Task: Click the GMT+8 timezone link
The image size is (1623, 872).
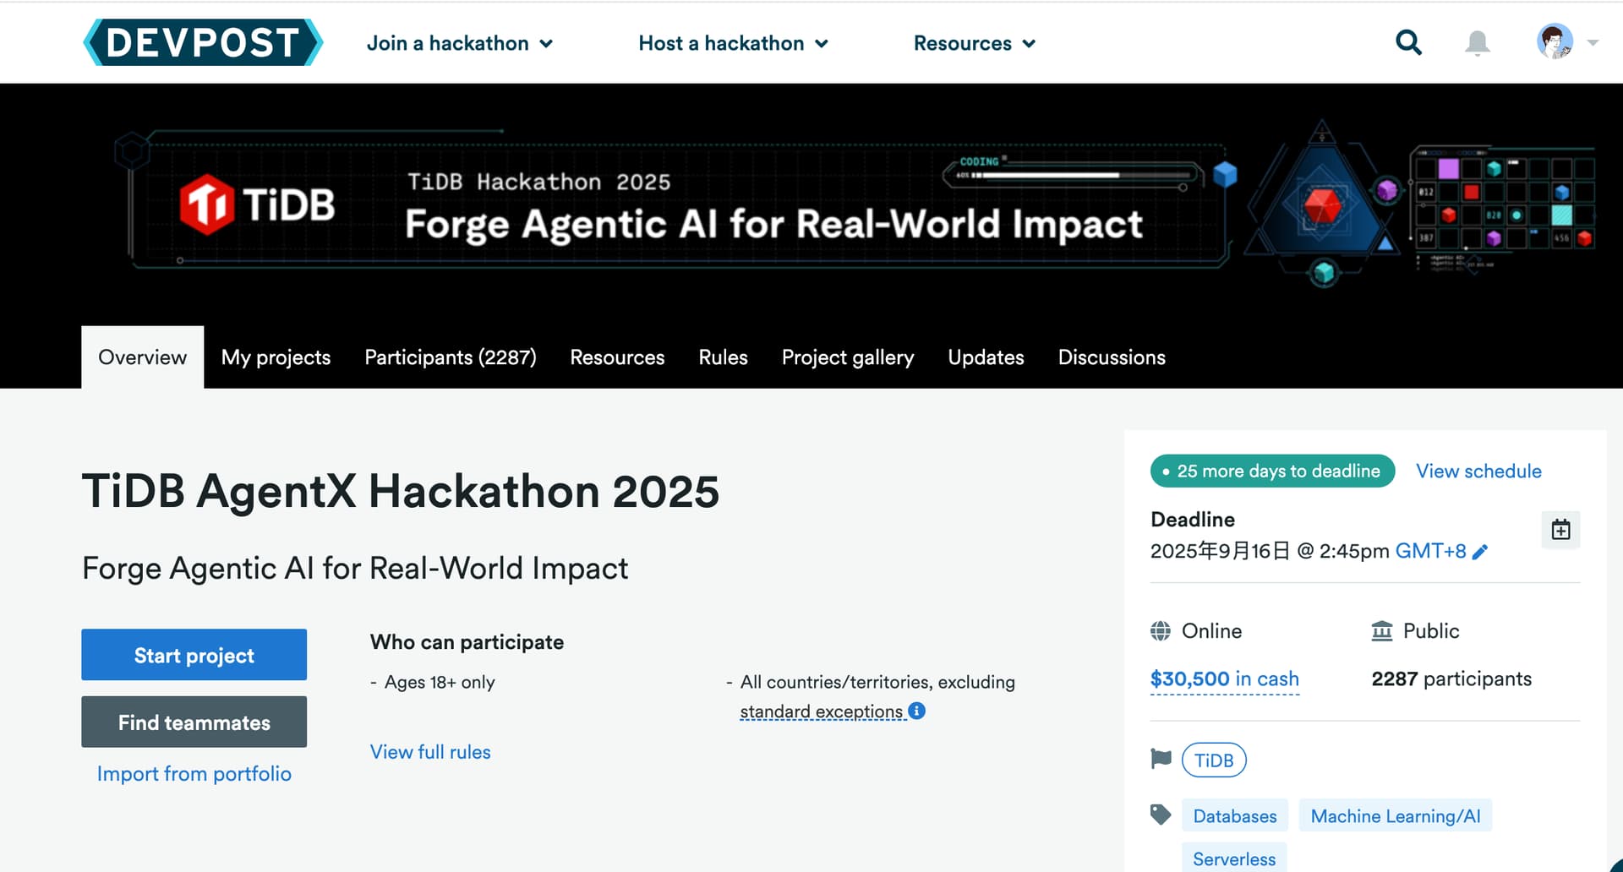Action: pyautogui.click(x=1430, y=551)
